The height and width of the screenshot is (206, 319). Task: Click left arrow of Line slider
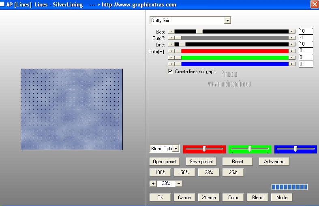pos(171,44)
